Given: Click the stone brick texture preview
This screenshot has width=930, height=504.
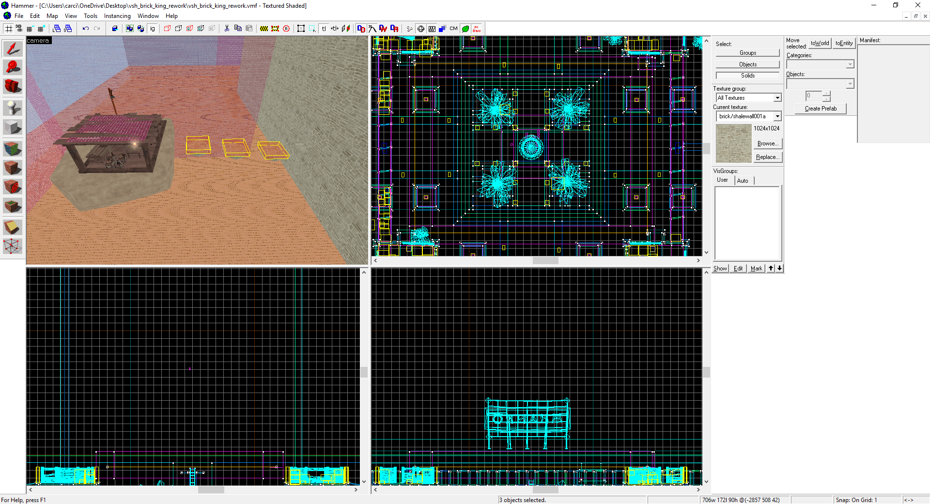Looking at the screenshot, I should [x=733, y=143].
